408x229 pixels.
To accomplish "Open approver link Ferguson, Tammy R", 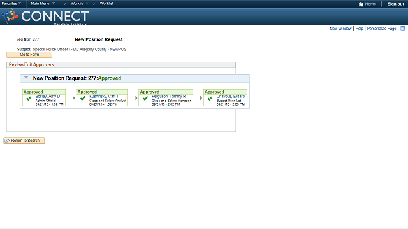I will pos(168,96).
